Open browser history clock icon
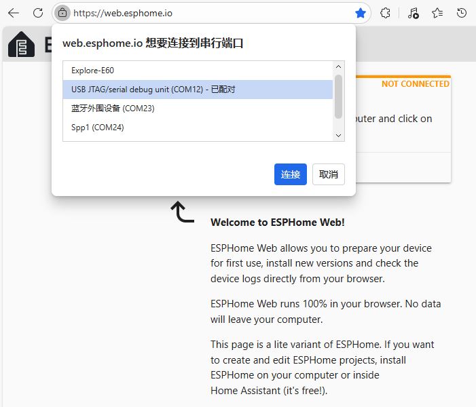The image size is (476, 407). point(462,13)
